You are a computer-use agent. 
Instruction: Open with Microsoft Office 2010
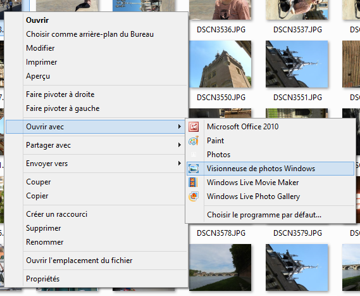[270, 127]
